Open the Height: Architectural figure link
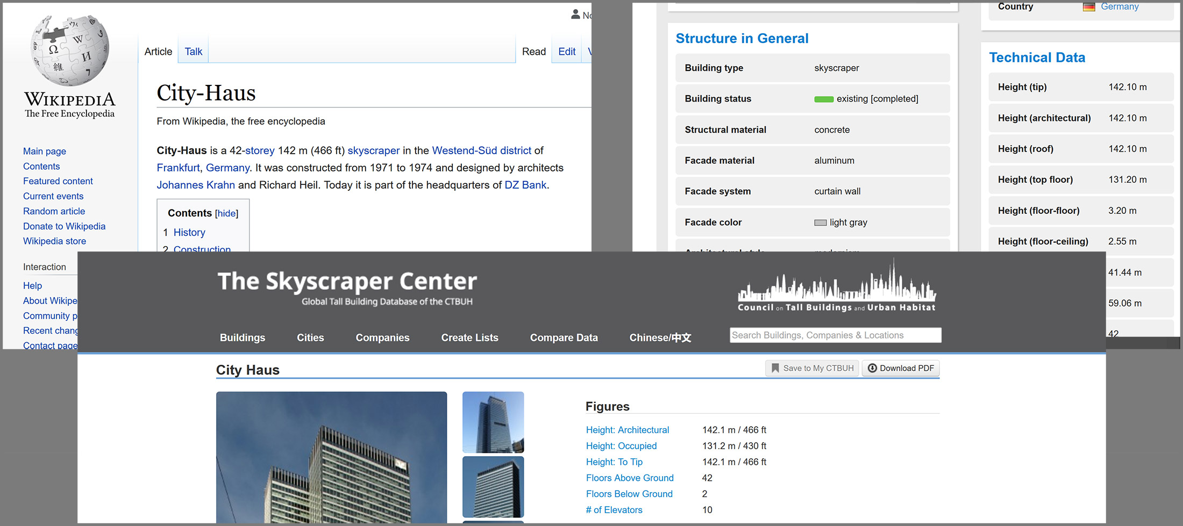This screenshot has height=526, width=1183. [x=627, y=430]
